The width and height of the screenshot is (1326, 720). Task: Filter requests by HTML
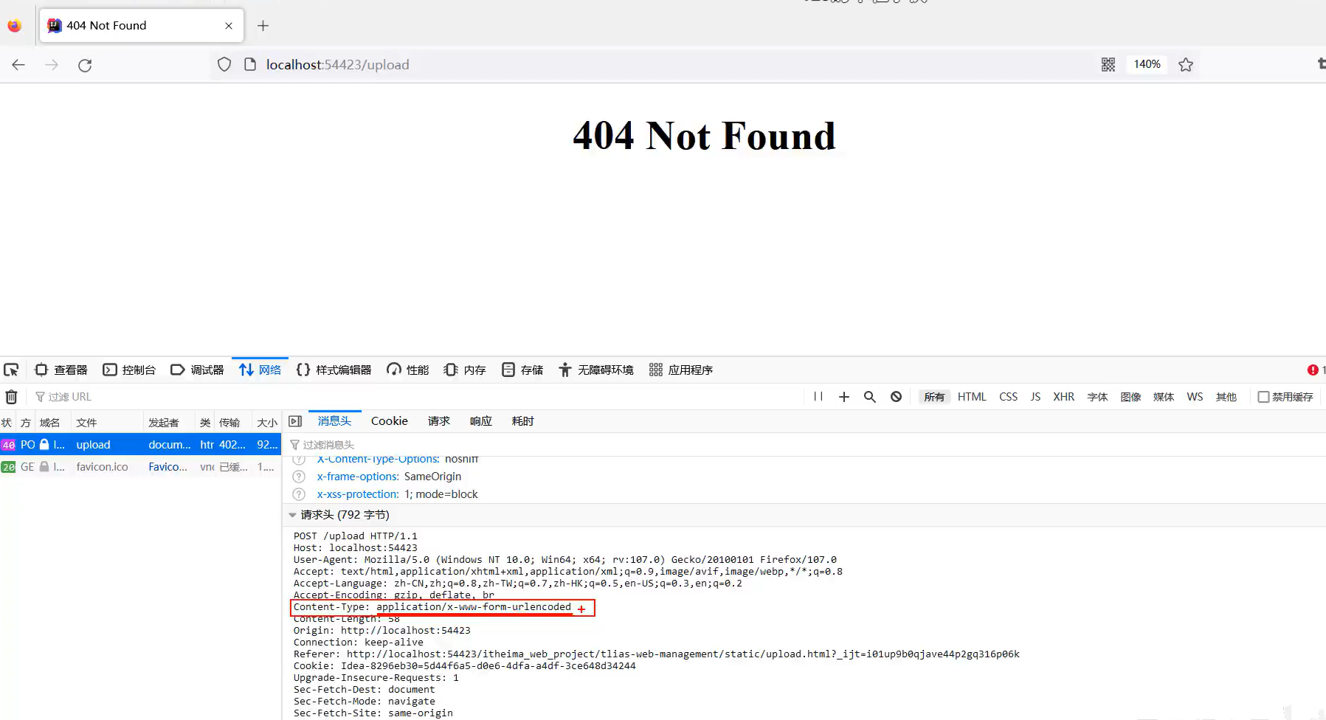[x=972, y=397]
